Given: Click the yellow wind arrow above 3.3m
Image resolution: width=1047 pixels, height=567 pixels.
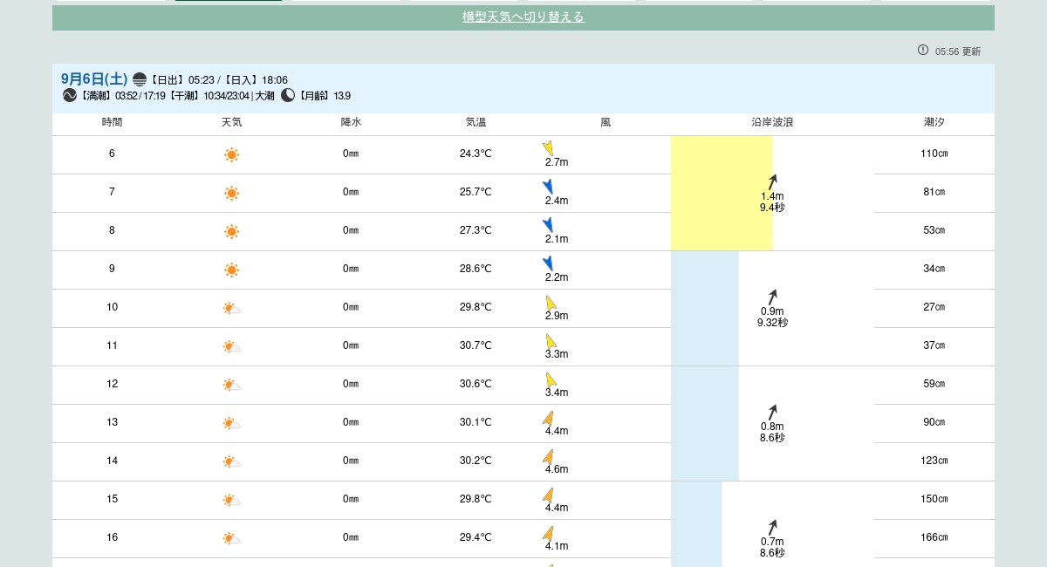Looking at the screenshot, I should tap(551, 341).
